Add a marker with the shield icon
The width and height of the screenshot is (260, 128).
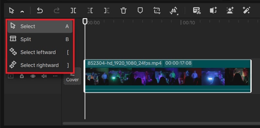[140, 11]
